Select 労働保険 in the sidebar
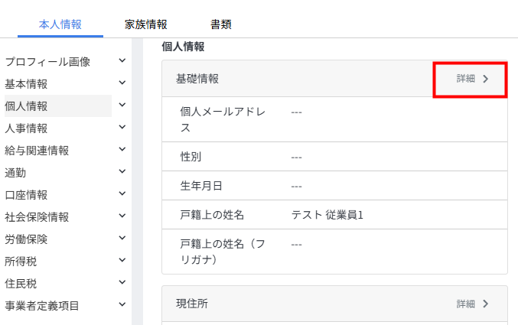Screen dimensions: 518x325 (27, 239)
